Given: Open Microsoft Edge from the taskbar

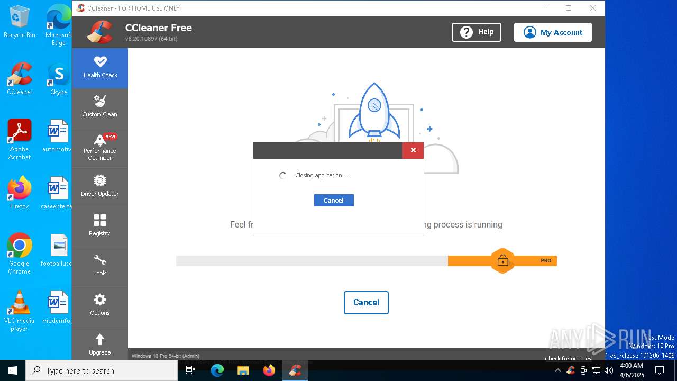Looking at the screenshot, I should tap(217, 370).
